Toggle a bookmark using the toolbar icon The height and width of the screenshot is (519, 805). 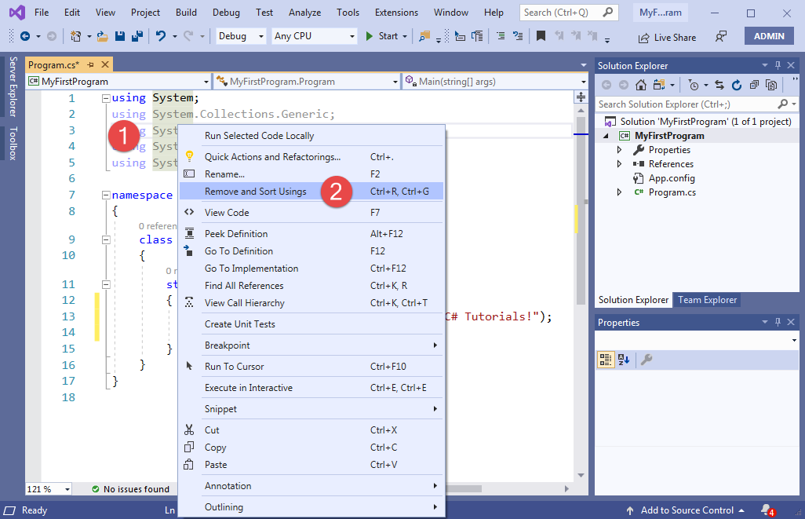pyautogui.click(x=541, y=36)
